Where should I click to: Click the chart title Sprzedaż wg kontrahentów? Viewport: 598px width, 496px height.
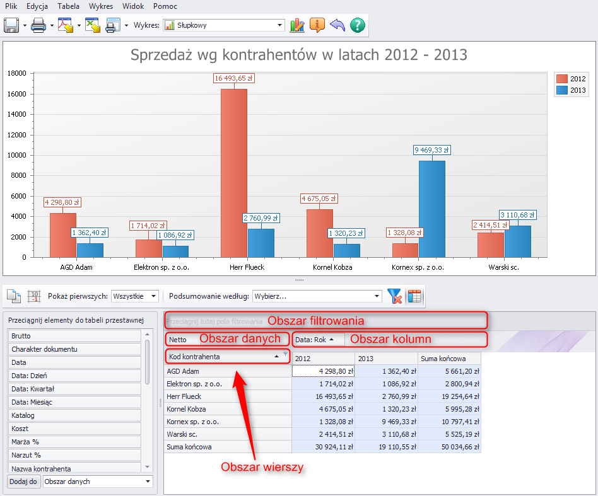(299, 55)
